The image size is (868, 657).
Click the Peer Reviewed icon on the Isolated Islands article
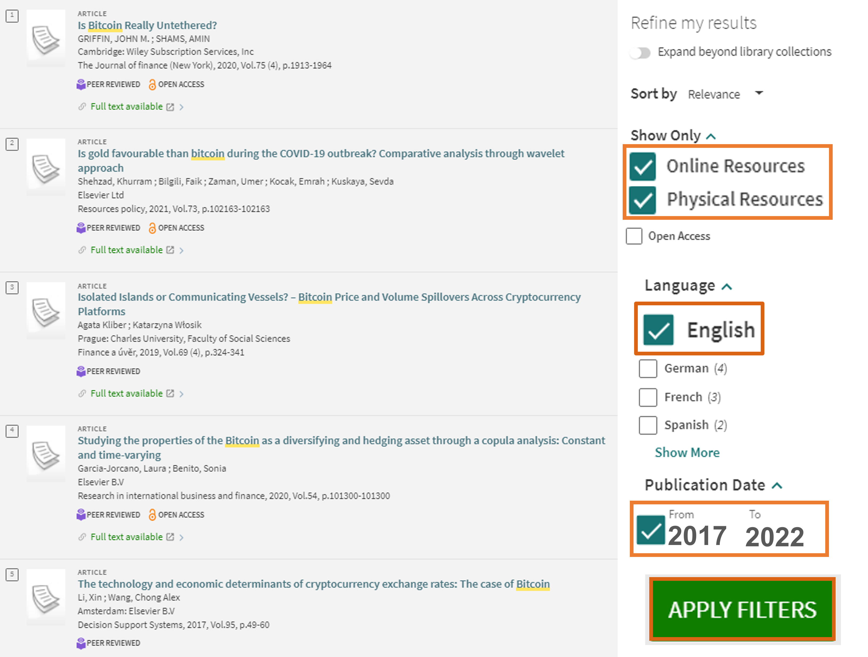(81, 371)
